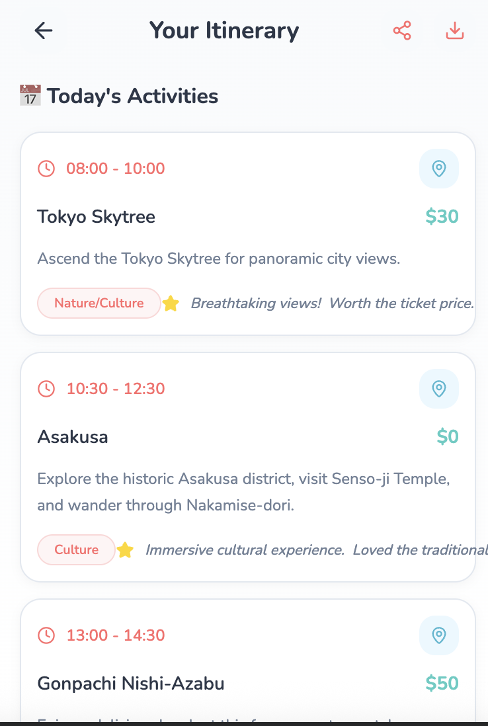Open the Tokyo Skytree activity title

click(x=97, y=216)
